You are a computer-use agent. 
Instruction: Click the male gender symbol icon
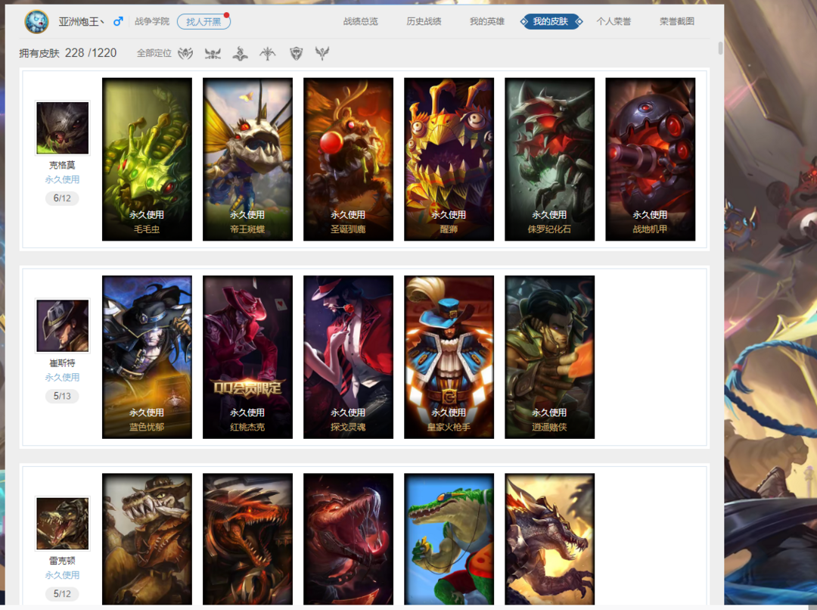[118, 21]
